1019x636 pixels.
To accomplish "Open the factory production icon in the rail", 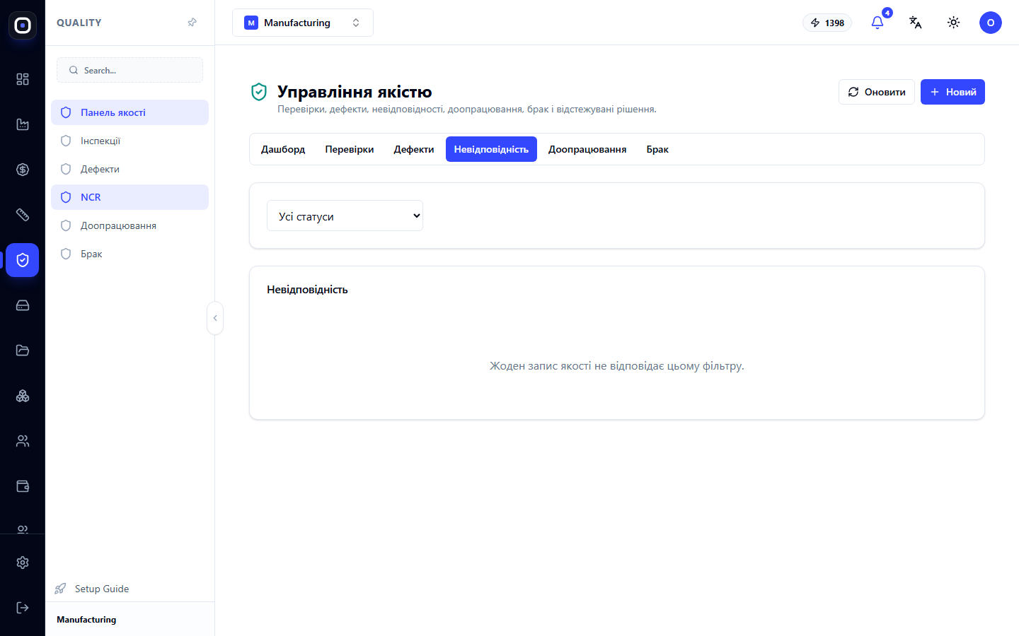I will click(23, 124).
